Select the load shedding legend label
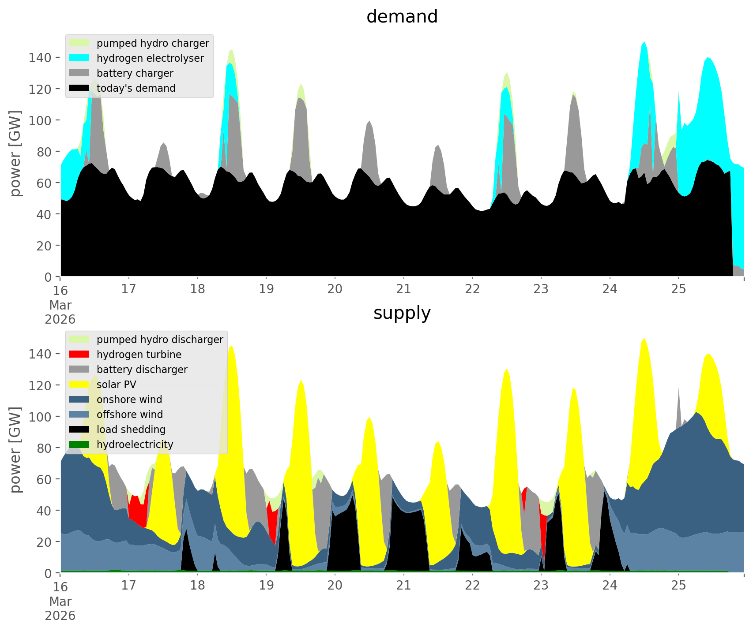 click(x=131, y=429)
